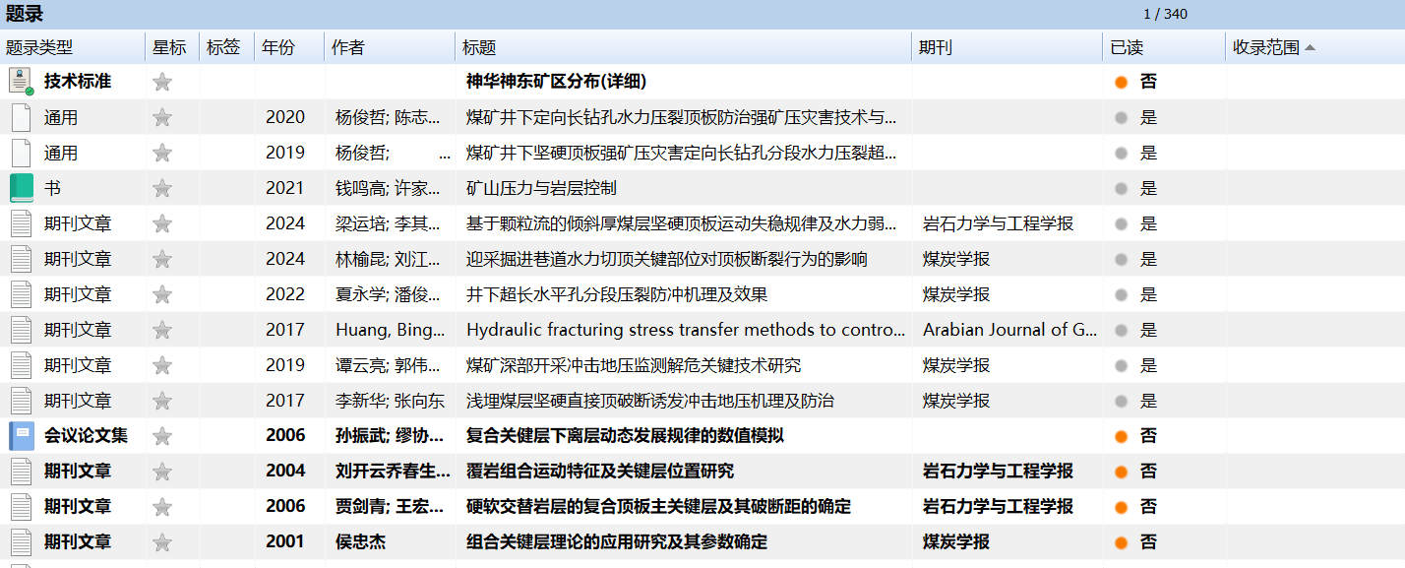Star the Huang, Bing 2017 article
1405x568 pixels.
[162, 330]
